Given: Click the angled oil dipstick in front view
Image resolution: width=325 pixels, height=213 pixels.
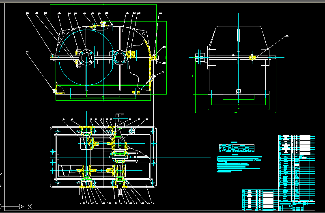Looking at the screenshot, I should [x=151, y=78].
